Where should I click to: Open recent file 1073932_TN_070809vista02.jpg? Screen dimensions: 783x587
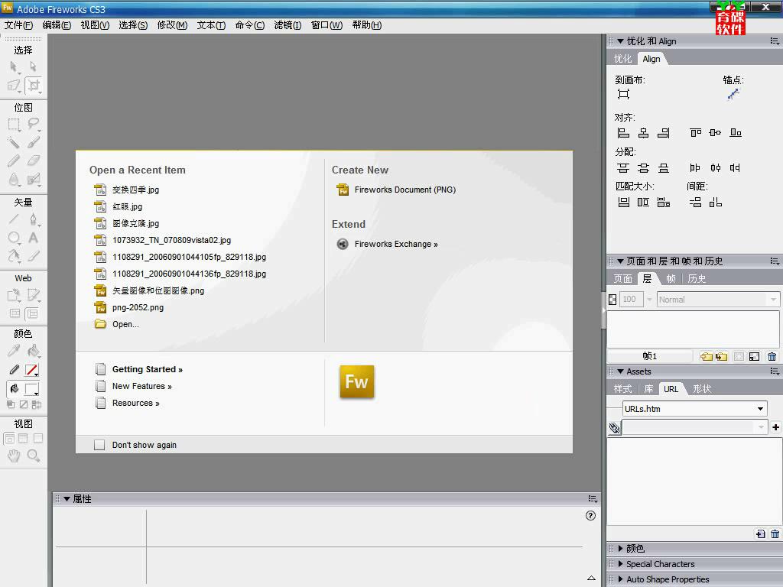point(172,240)
